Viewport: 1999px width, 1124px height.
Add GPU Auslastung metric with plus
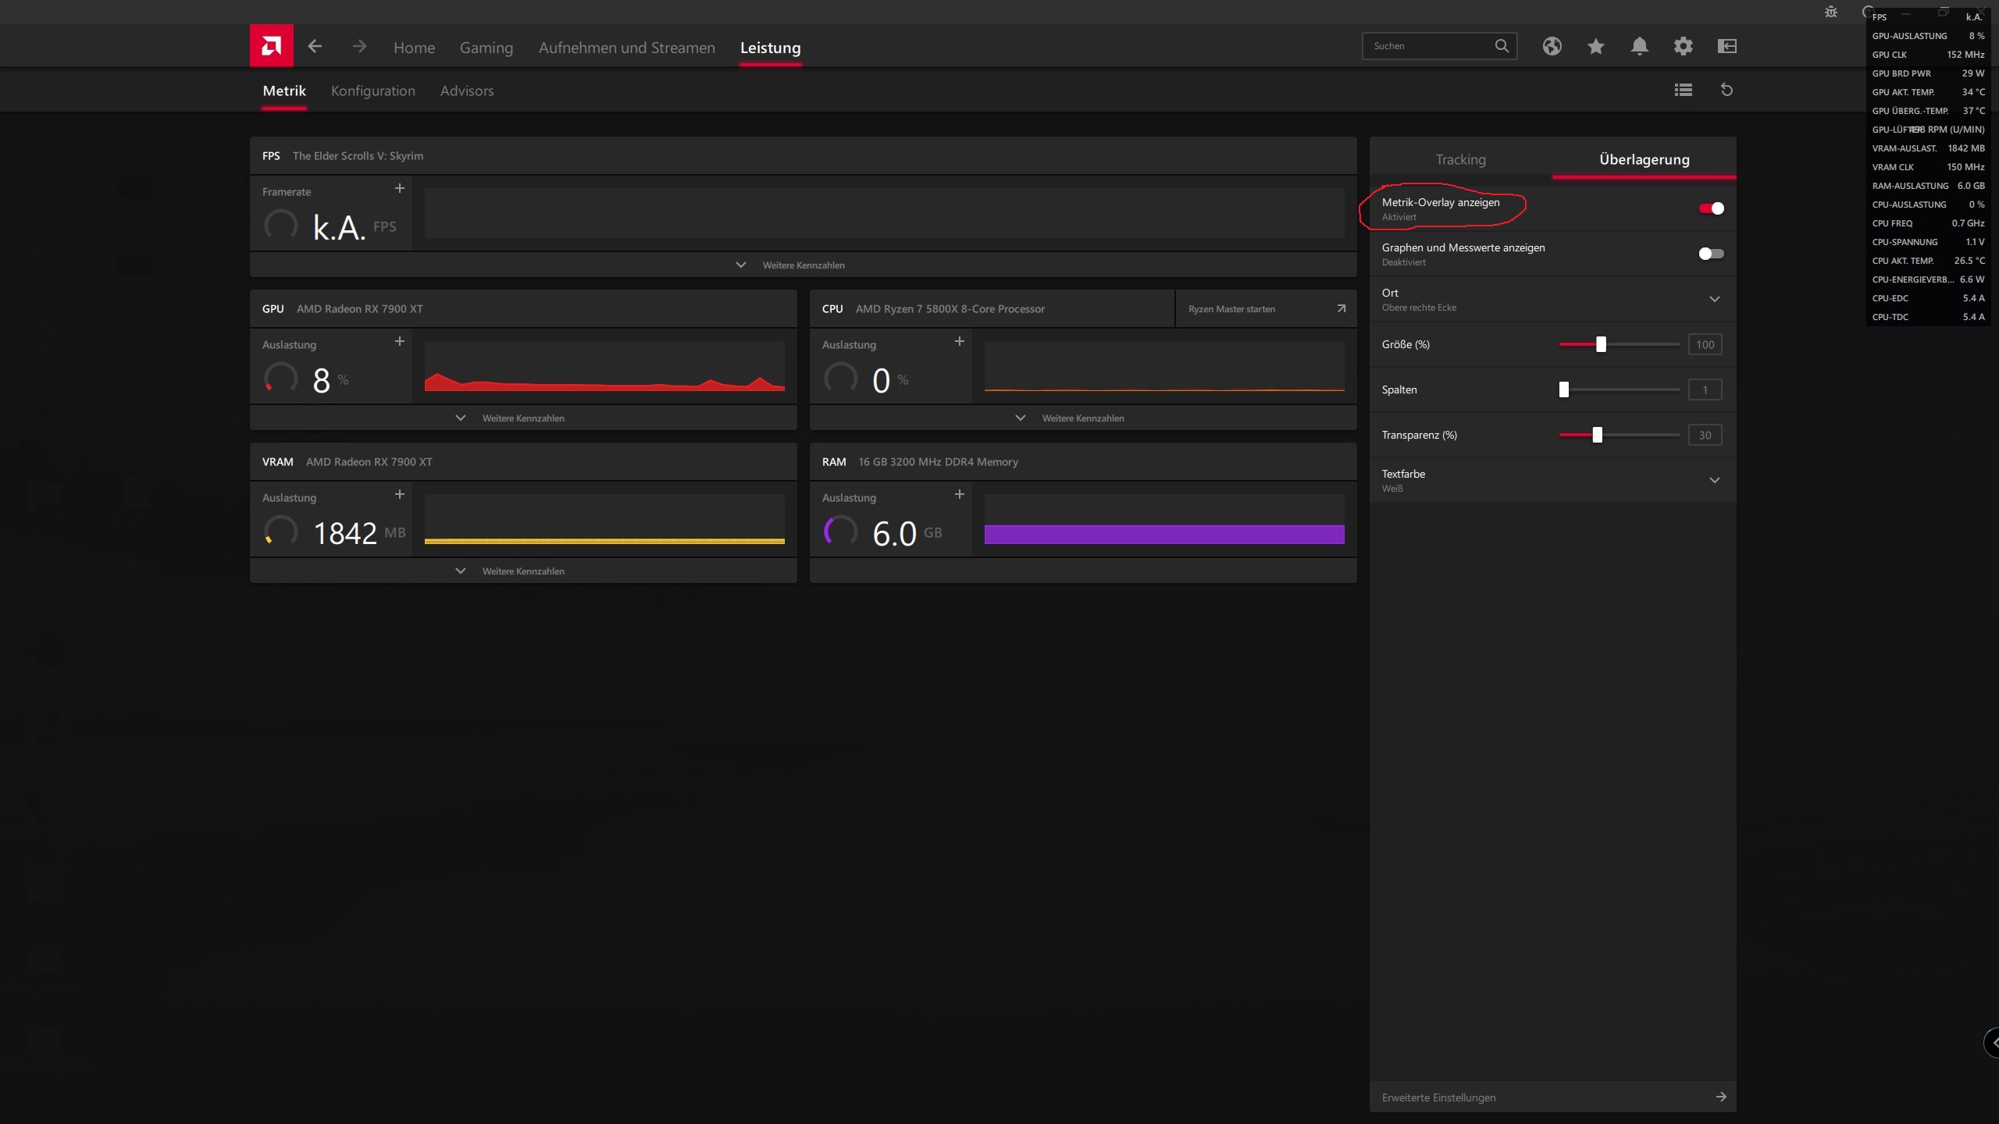pos(399,341)
